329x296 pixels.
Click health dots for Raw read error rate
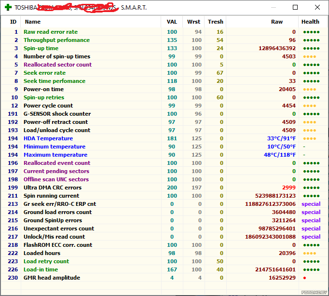click(x=311, y=32)
